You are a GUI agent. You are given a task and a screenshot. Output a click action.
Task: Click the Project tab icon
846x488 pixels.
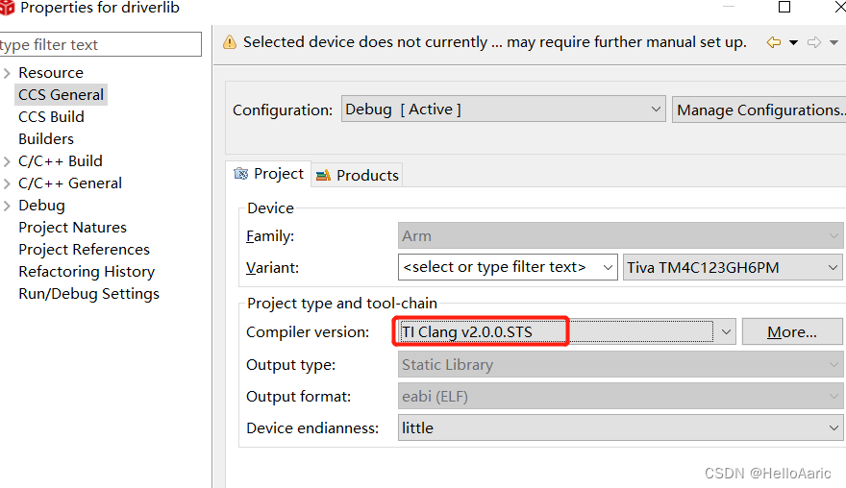click(x=241, y=174)
